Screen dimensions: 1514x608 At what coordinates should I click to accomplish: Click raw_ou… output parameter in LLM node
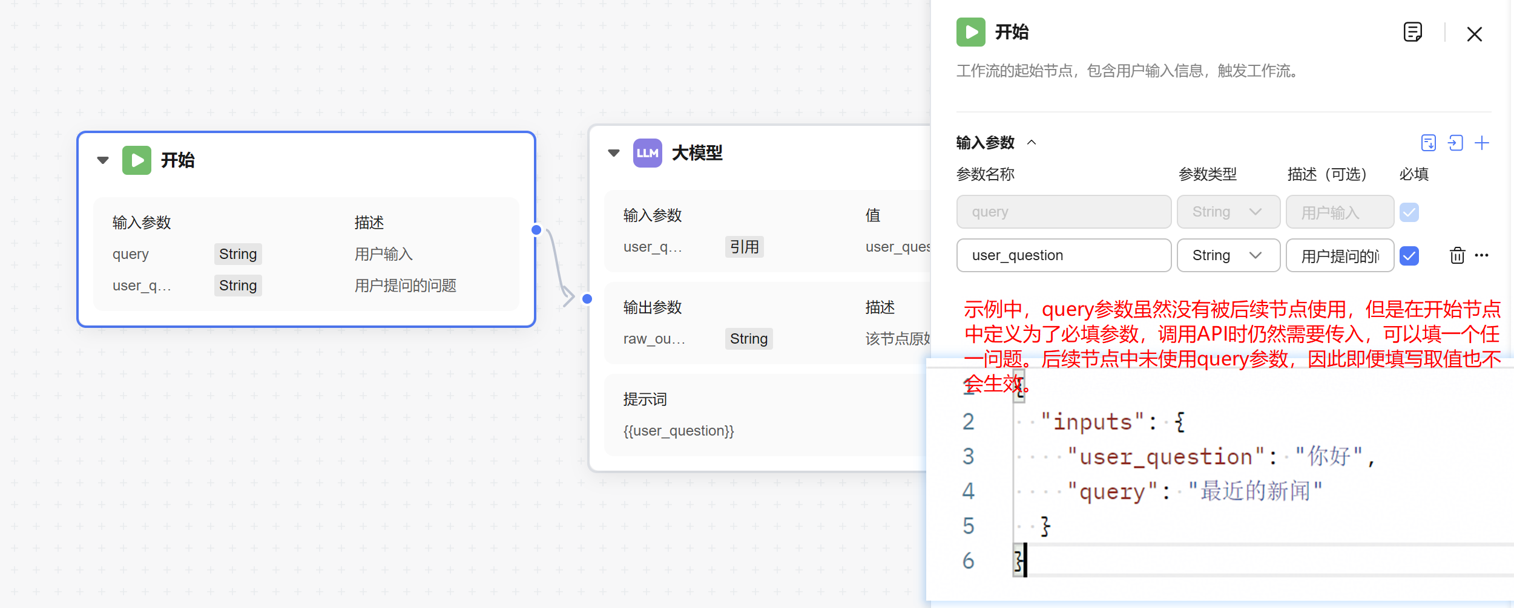pyautogui.click(x=654, y=339)
